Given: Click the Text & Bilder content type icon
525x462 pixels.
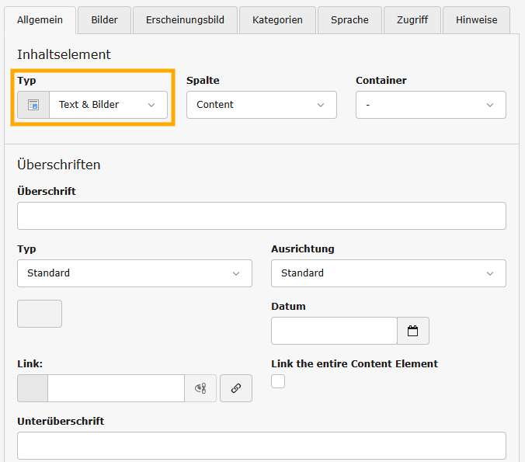Looking at the screenshot, I should 33,105.
